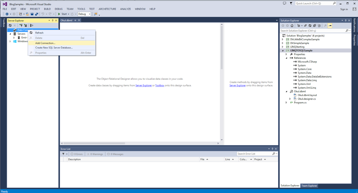Save the current file via toolbar
The width and height of the screenshot is (358, 193).
click(x=32, y=14)
